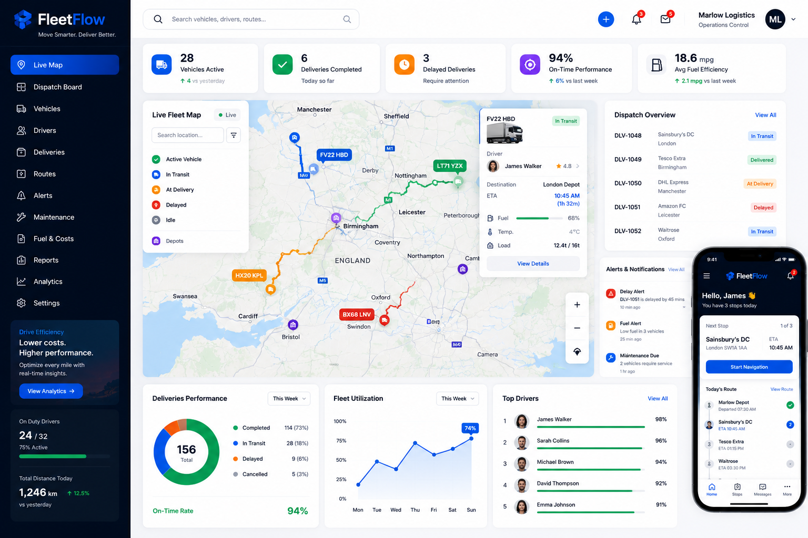Select Sarah Collins in Top Drivers

point(584,442)
